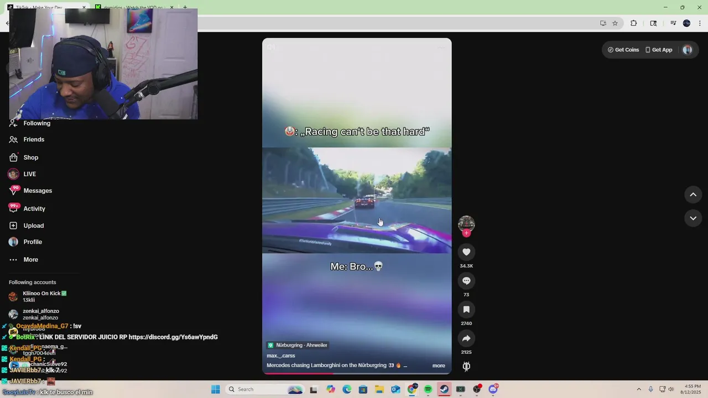The width and height of the screenshot is (708, 398).
Task: Launch Copilot from the taskbar
Action: pos(331,389)
